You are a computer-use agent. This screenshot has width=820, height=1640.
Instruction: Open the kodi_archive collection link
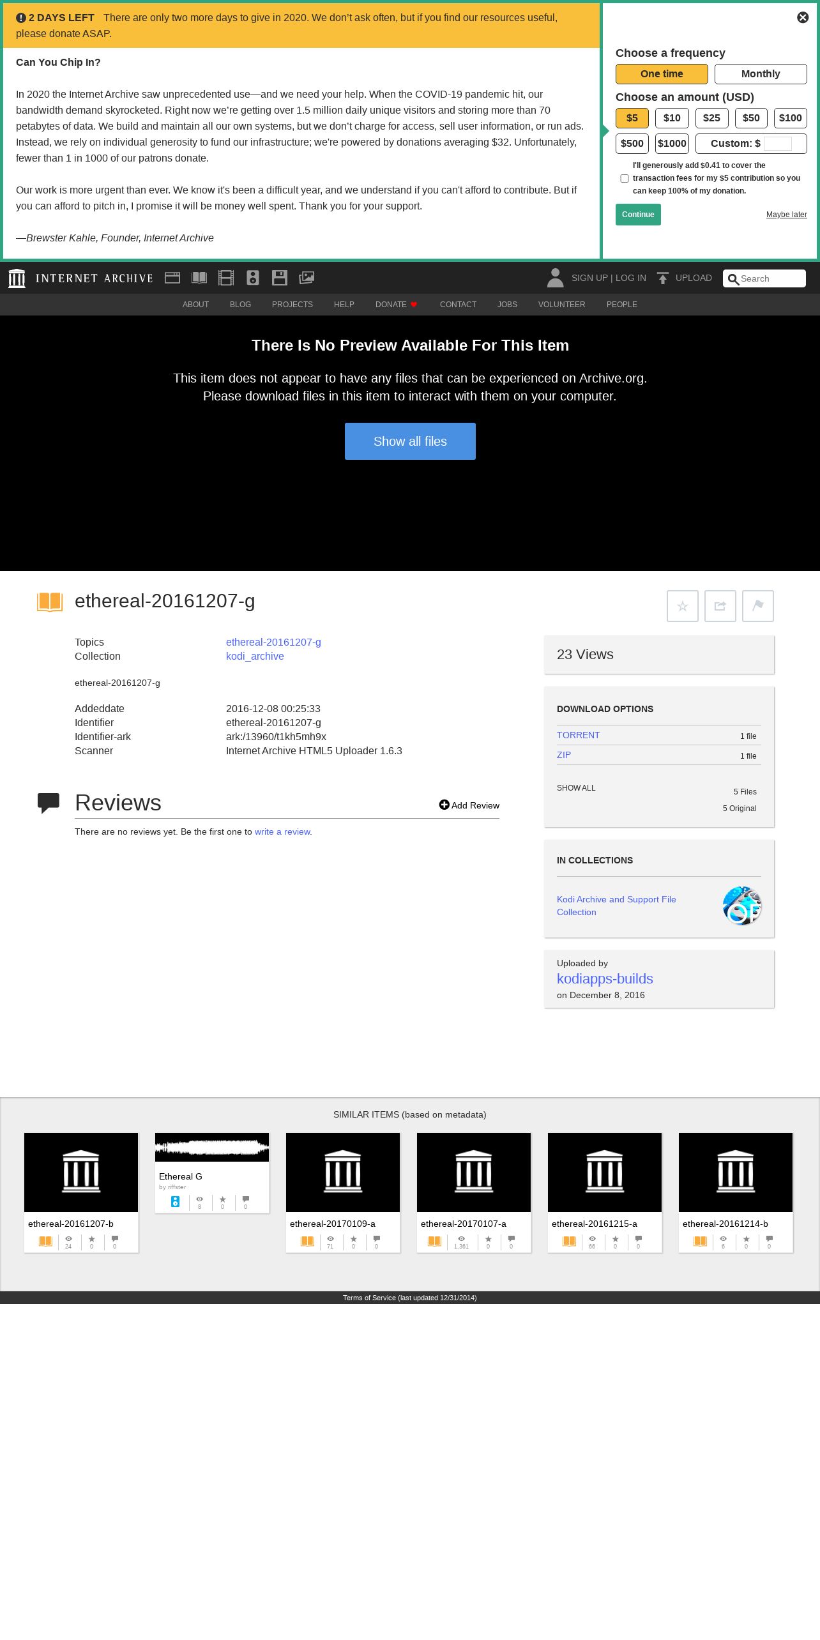click(255, 656)
